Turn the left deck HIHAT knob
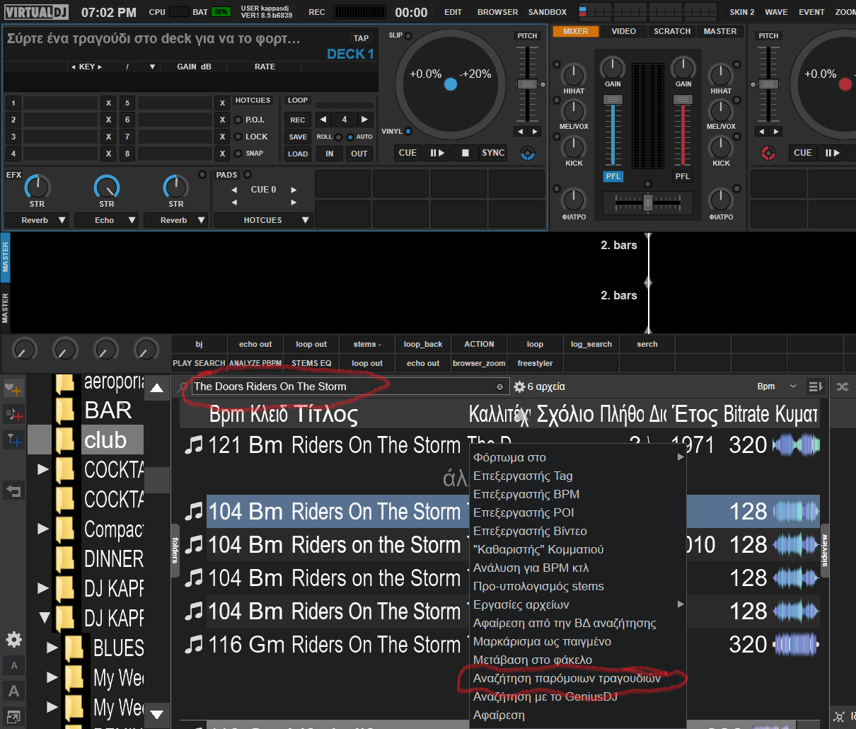 (x=574, y=74)
